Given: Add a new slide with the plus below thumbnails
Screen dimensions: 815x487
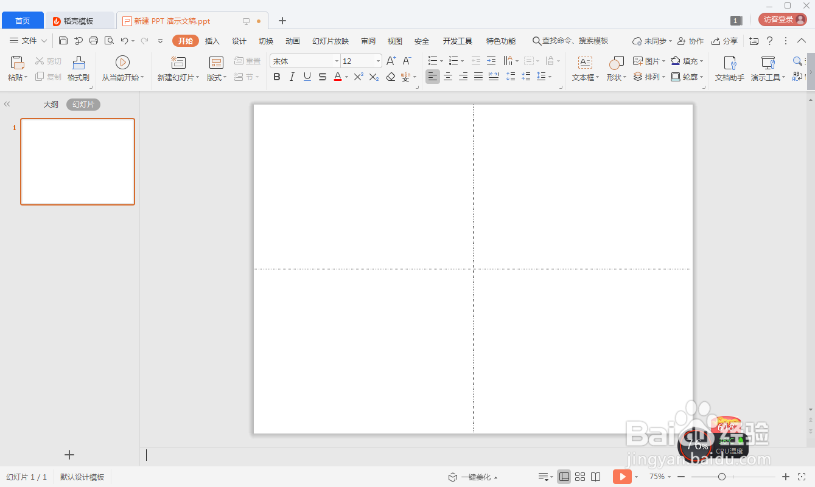Looking at the screenshot, I should point(69,455).
